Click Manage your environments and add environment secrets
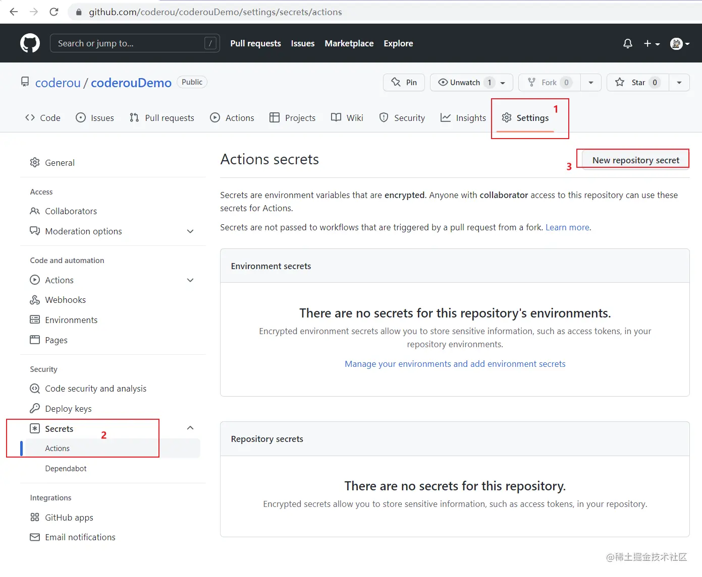702x577 pixels. (x=455, y=364)
